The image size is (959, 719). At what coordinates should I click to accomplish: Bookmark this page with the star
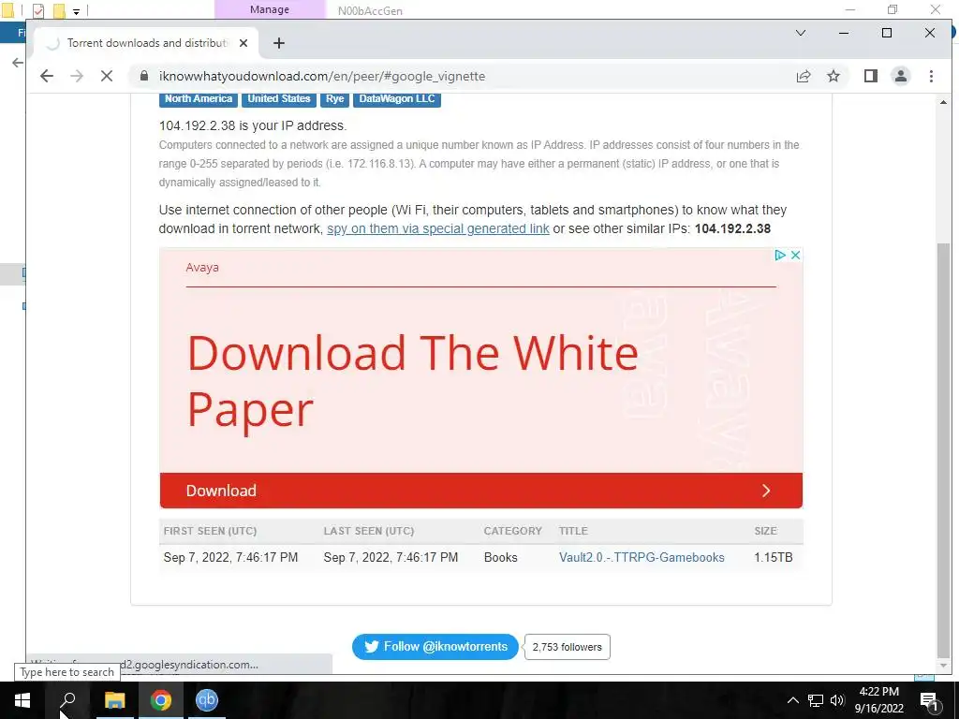tap(833, 76)
